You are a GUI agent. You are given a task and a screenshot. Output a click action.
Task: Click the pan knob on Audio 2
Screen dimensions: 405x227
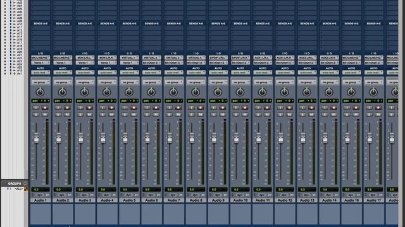[62, 92]
